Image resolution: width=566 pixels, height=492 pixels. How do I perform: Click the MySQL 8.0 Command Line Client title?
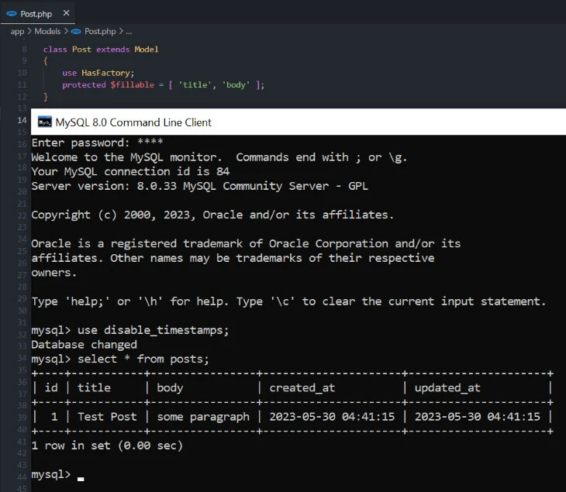(x=133, y=122)
